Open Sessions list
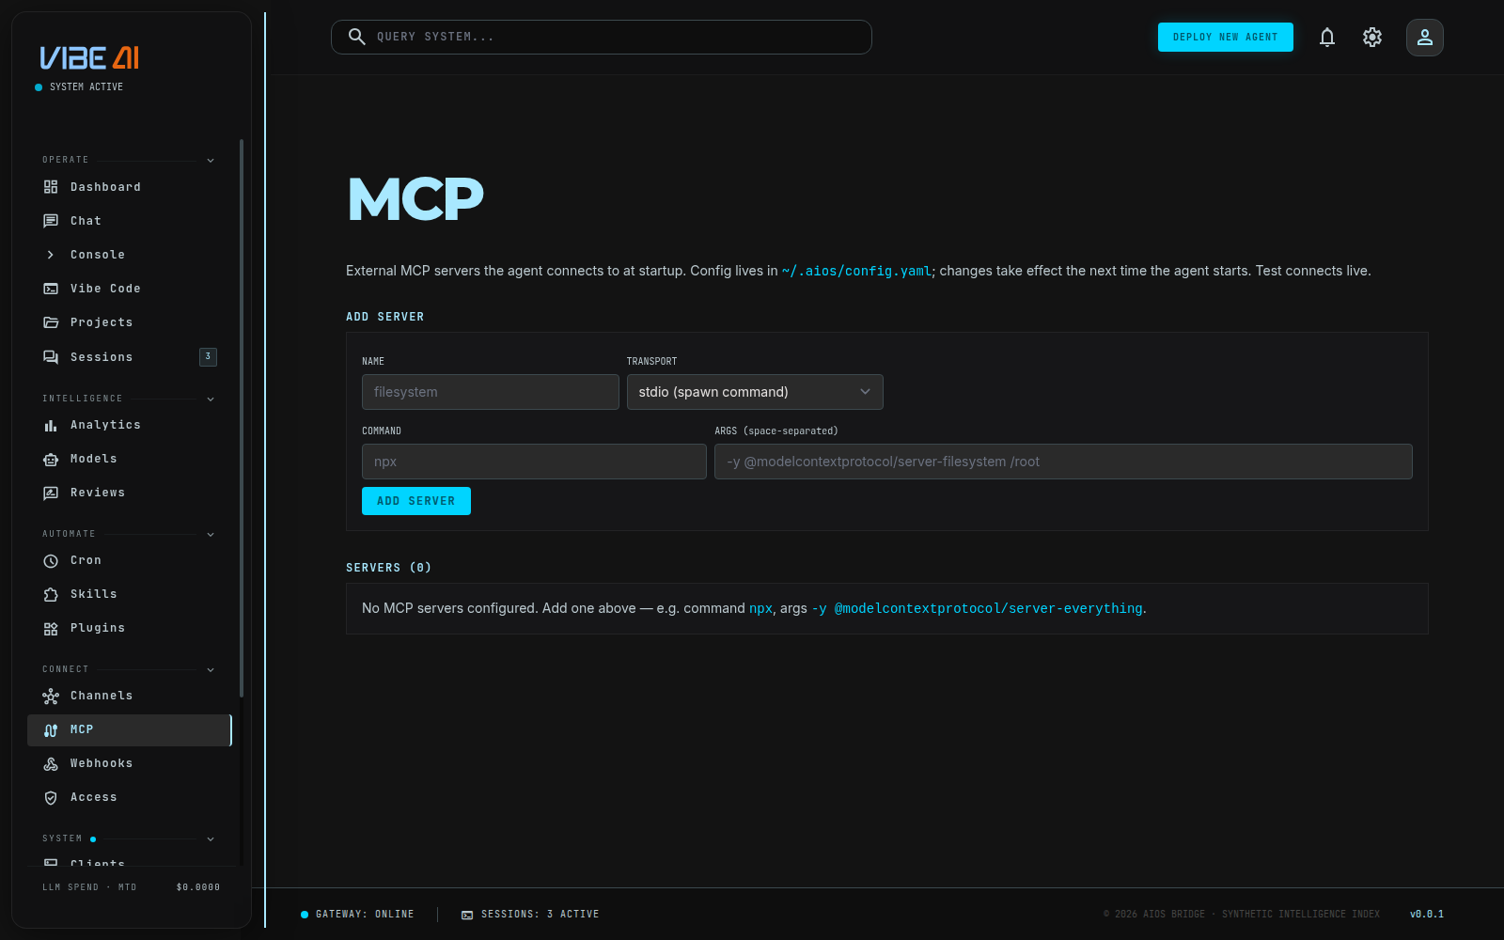Viewport: 1504px width, 940px height. point(130,357)
